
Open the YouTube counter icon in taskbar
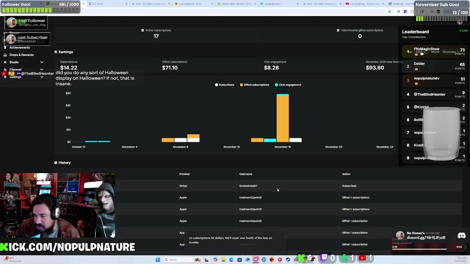click(362, 258)
